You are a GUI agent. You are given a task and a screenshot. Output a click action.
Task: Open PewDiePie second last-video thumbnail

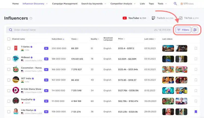pyautogui.click(x=181, y=101)
